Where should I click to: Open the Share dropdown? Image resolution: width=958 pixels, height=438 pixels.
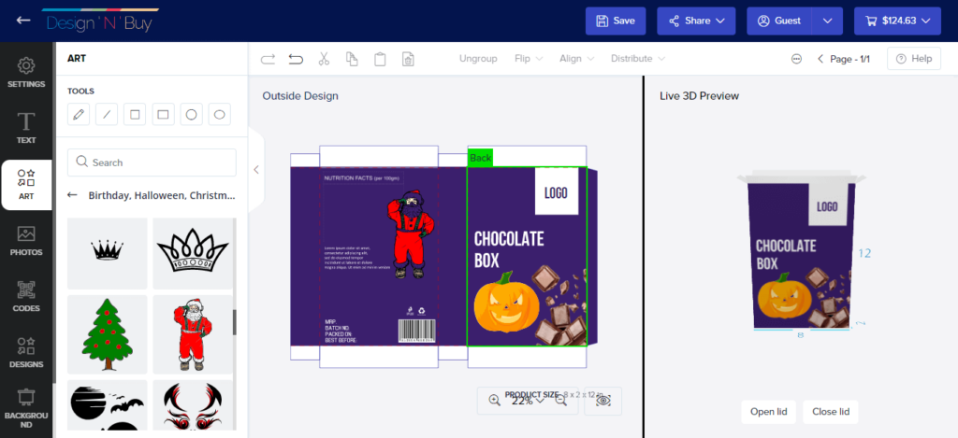pos(696,21)
